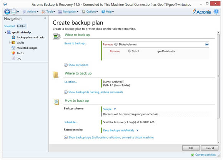Image resolution: width=223 pixels, height=160 pixels.
Task: Click the Navigation menu icon
Action: pos(60,12)
